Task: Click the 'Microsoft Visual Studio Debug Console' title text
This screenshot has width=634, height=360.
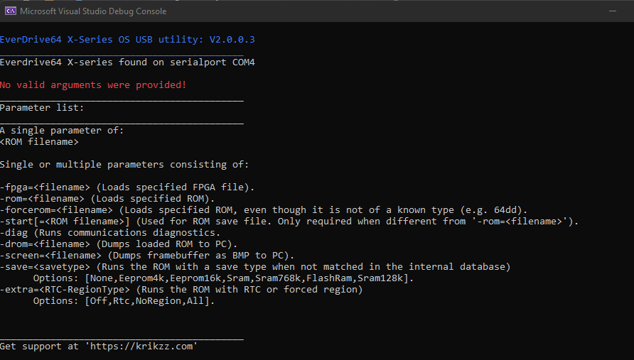Action: [93, 11]
